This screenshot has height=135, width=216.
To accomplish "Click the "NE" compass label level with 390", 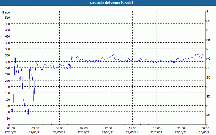I will pyautogui.click(x=208, y=40).
